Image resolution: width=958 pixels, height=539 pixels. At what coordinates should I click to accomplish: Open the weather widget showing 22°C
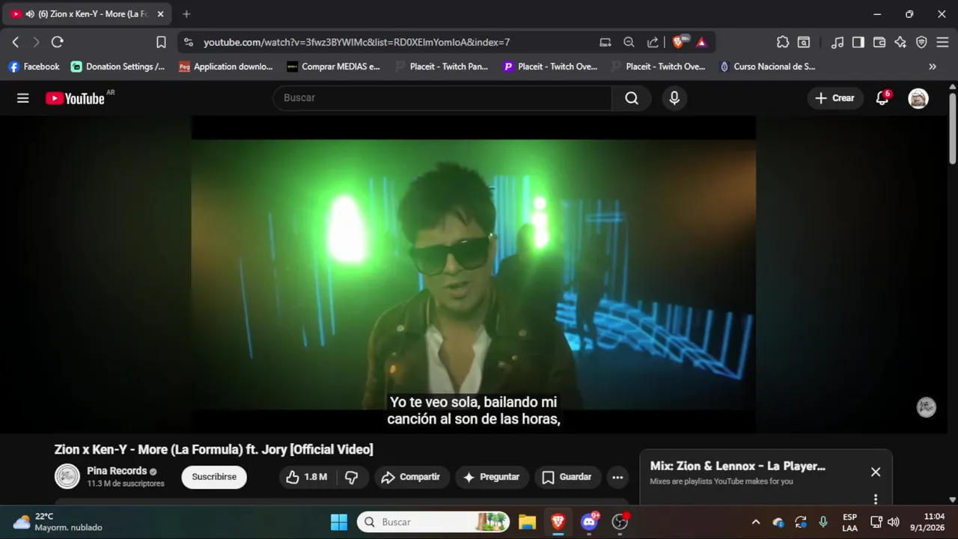tap(58, 522)
